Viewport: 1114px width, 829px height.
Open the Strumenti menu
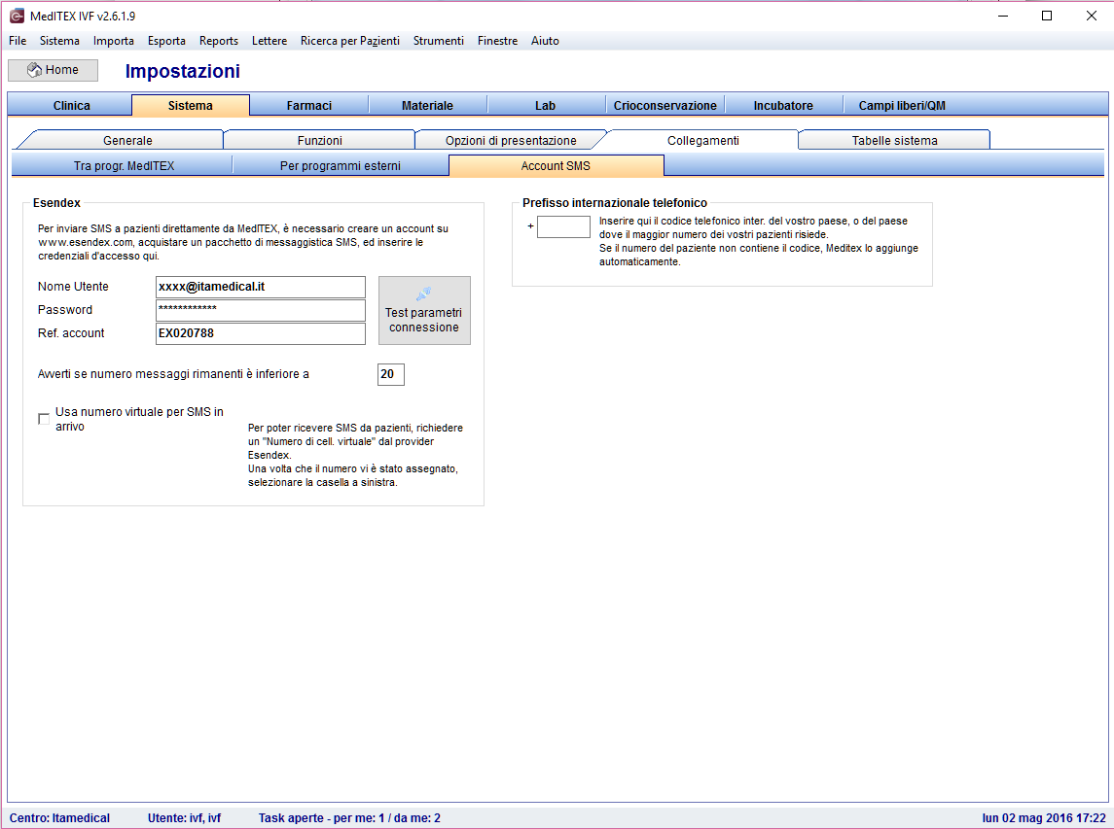(x=439, y=41)
